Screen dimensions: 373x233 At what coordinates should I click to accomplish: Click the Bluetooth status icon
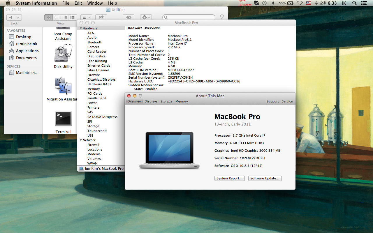[273, 3]
